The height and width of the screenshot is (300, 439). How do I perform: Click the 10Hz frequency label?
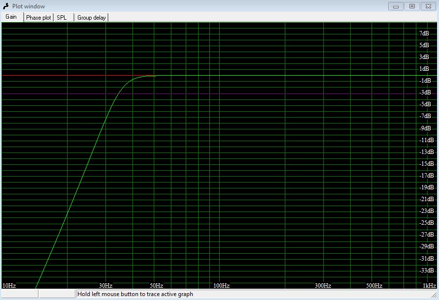[x=9, y=285]
